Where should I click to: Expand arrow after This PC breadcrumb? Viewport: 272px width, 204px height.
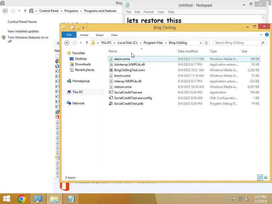[115, 43]
